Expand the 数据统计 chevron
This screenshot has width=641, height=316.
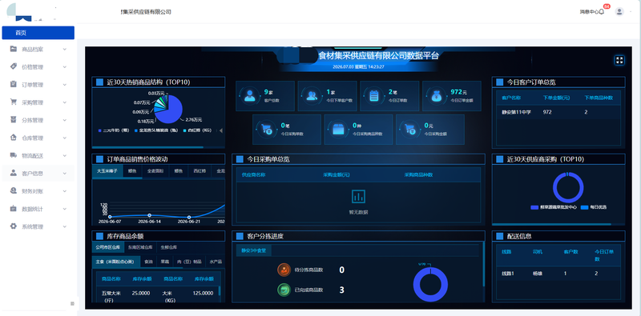(x=65, y=209)
